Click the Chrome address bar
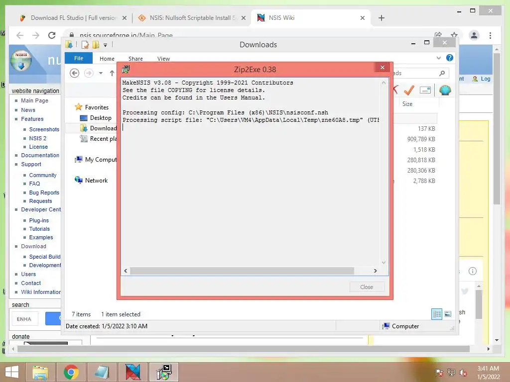510x382 pixels. (x=251, y=35)
